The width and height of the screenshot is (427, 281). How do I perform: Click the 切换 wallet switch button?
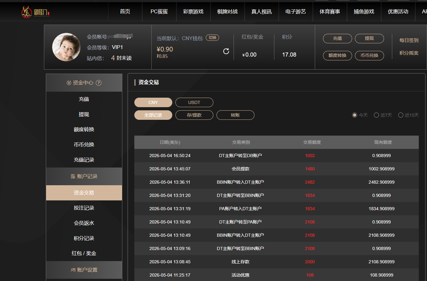[x=212, y=38]
